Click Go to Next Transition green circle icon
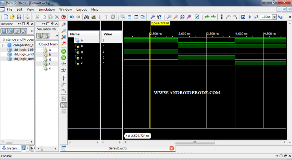The width and height of the screenshot is (292, 160). (x=63, y=58)
